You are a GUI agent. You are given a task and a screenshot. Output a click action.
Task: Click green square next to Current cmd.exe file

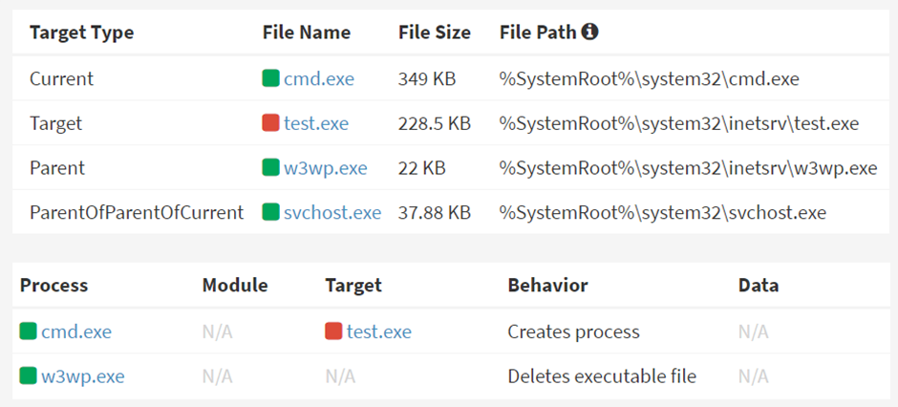click(270, 77)
